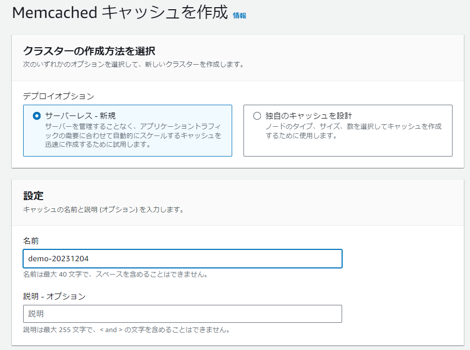
Task: Open the 情報 info link
Action: (x=239, y=15)
